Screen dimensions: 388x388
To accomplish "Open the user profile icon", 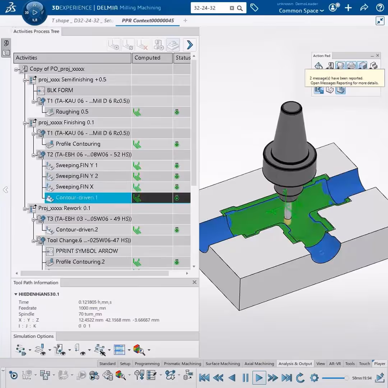I will tap(333, 8).
